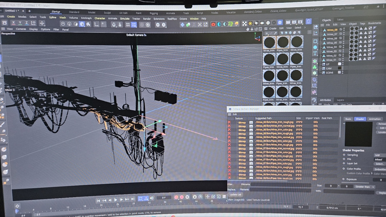Screen dimensions: 386x217
Task: Toggle the sound speaker button in timeline
Action: click(x=152, y=198)
